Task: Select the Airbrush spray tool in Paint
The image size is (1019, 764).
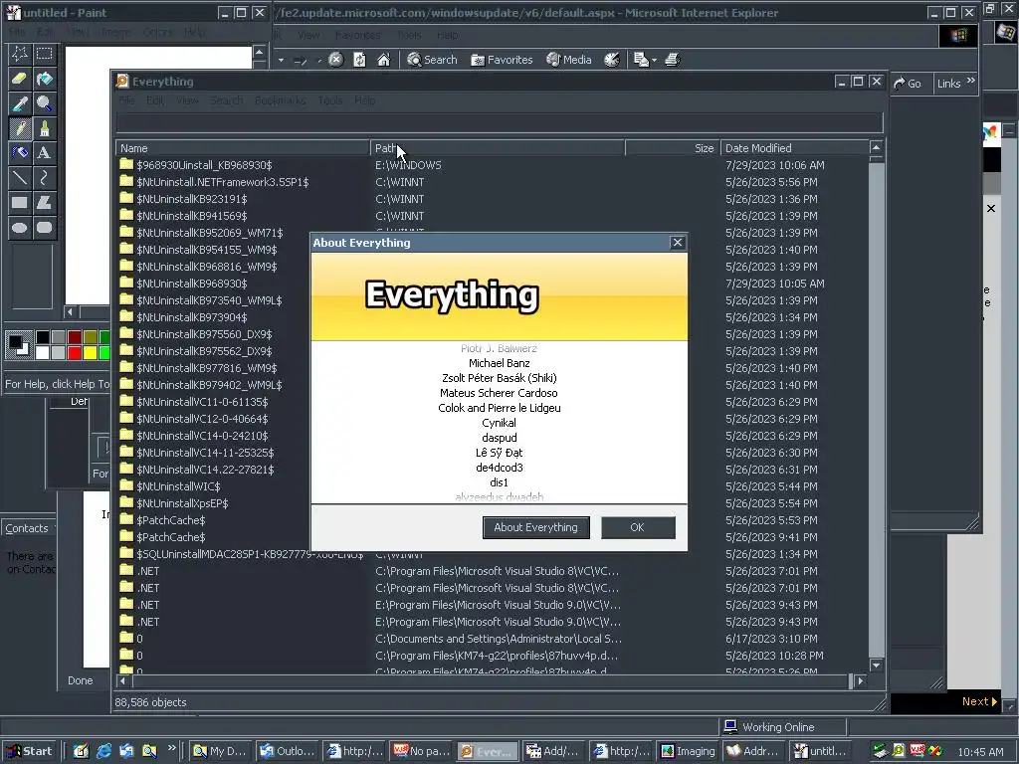Action: pyautogui.click(x=20, y=152)
